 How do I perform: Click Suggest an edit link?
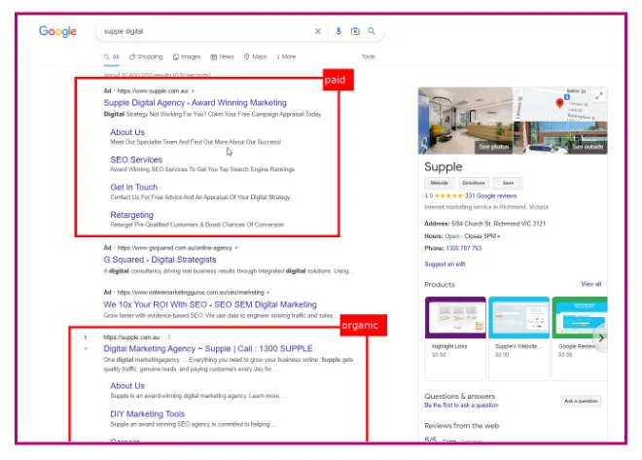coord(445,265)
